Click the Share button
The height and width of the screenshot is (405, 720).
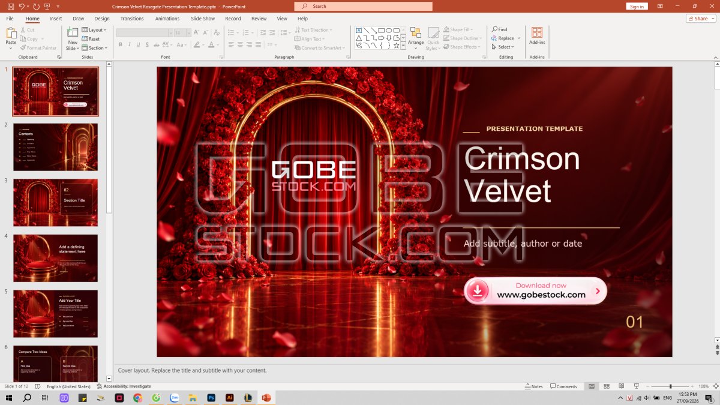(x=701, y=19)
